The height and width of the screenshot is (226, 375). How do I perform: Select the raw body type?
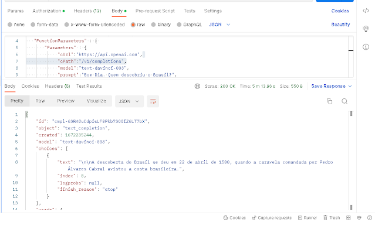(x=138, y=25)
